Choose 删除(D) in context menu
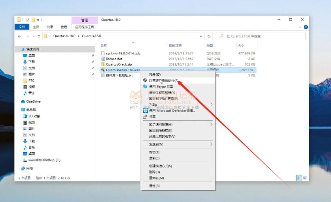The width and height of the screenshot is (331, 202). coord(178,172)
